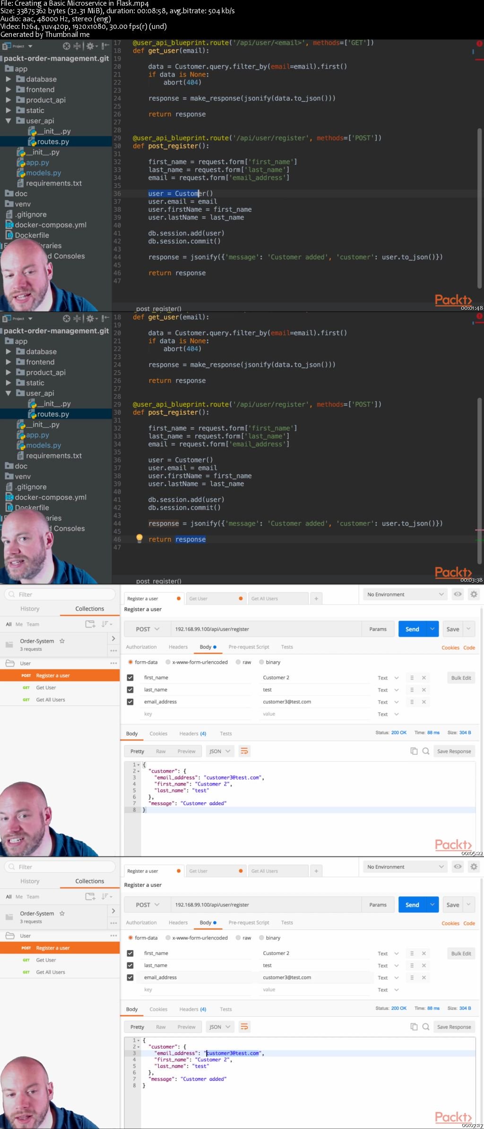Image resolution: width=484 pixels, height=1129 pixels.
Task: Click the red error indicator in 00:01:48 editor
Action: coord(479,43)
